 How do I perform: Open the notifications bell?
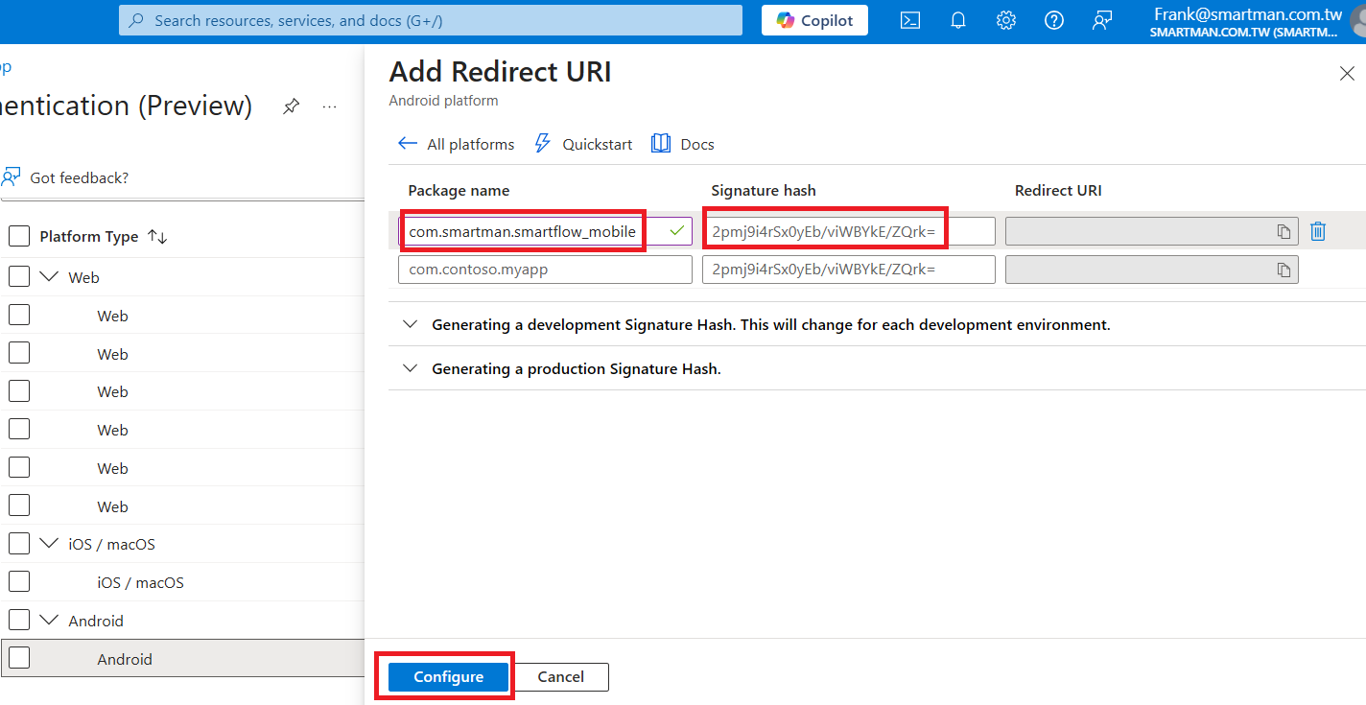coord(958,20)
